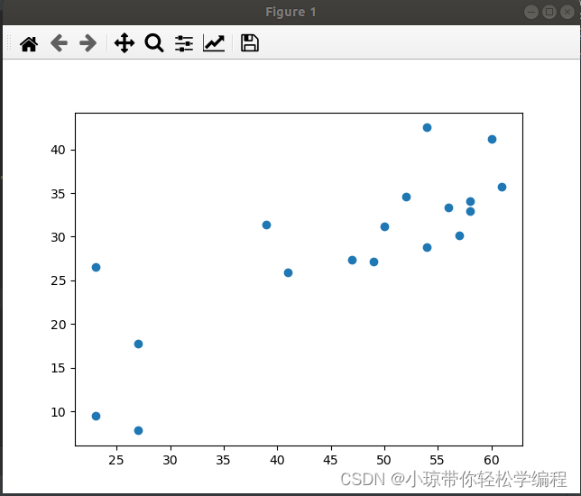Screen dimensions: 581x496
Task: Activate the zoom to rectangle tool
Action: point(154,43)
